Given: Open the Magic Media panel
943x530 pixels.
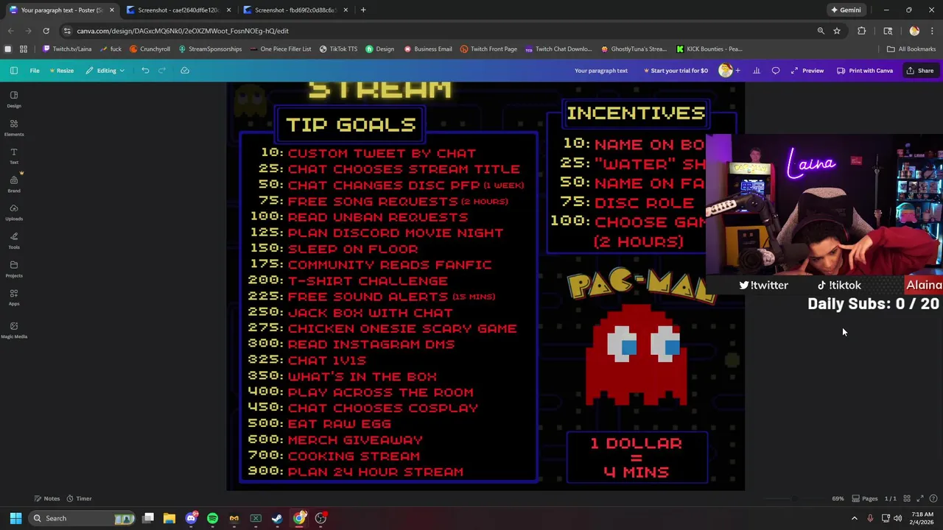Looking at the screenshot, I should point(14,330).
